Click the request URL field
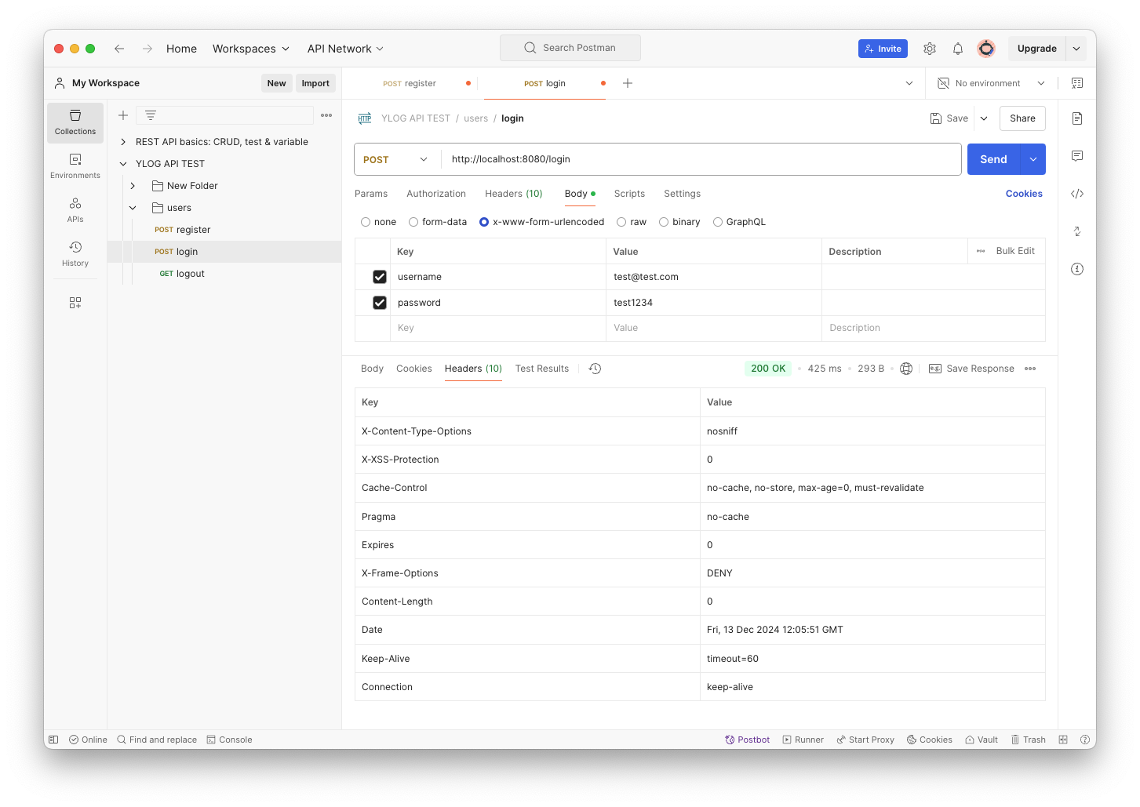 click(x=701, y=159)
